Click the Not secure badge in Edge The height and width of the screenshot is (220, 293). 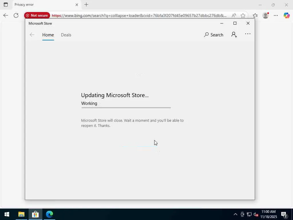37,15
